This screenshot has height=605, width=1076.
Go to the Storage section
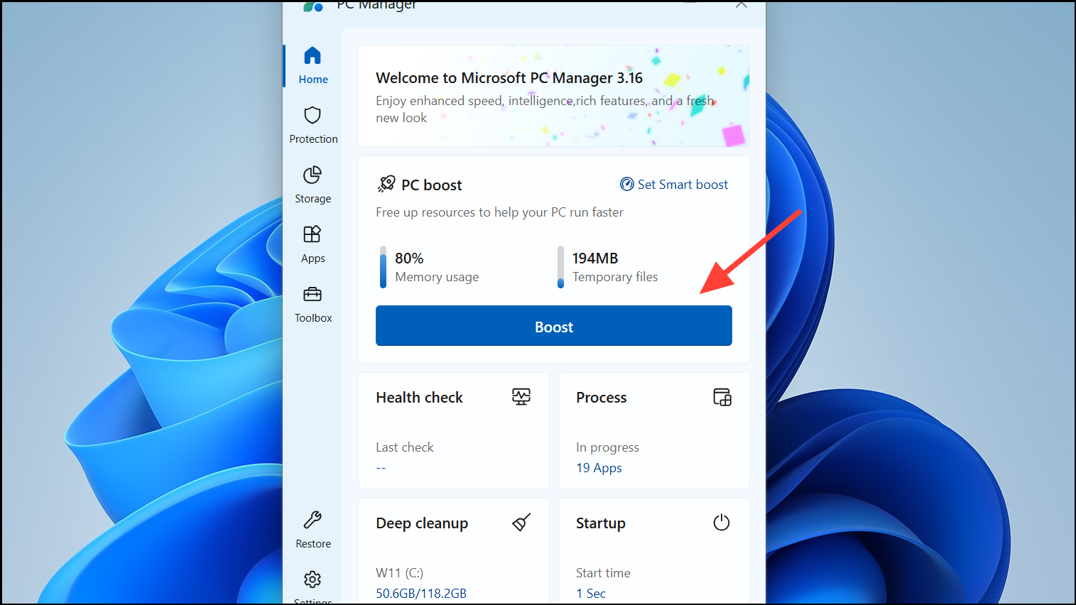pyautogui.click(x=313, y=185)
